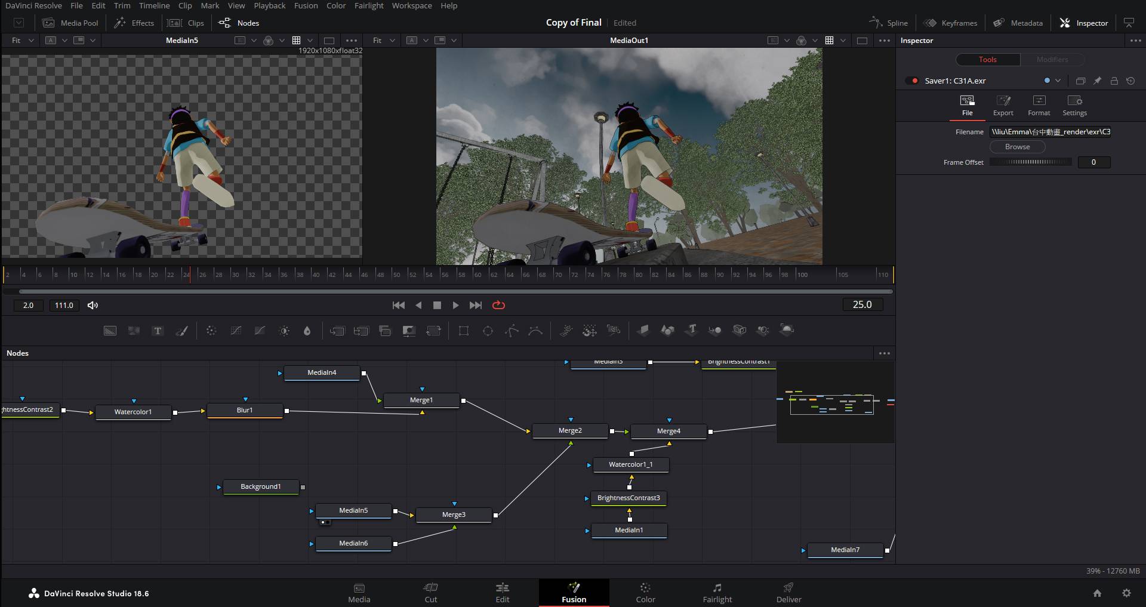Select the Merge2 node
This screenshot has height=607, width=1146.
coord(570,431)
